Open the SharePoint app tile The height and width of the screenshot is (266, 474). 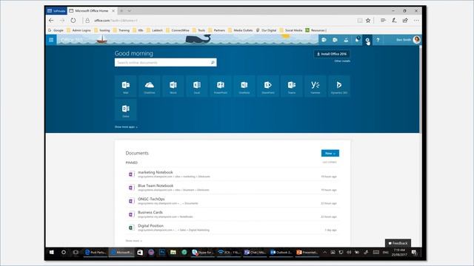coord(268,86)
